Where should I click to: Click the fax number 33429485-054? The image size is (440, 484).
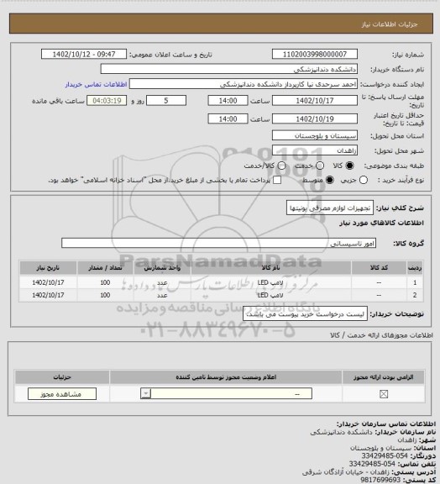pyautogui.click(x=385, y=455)
